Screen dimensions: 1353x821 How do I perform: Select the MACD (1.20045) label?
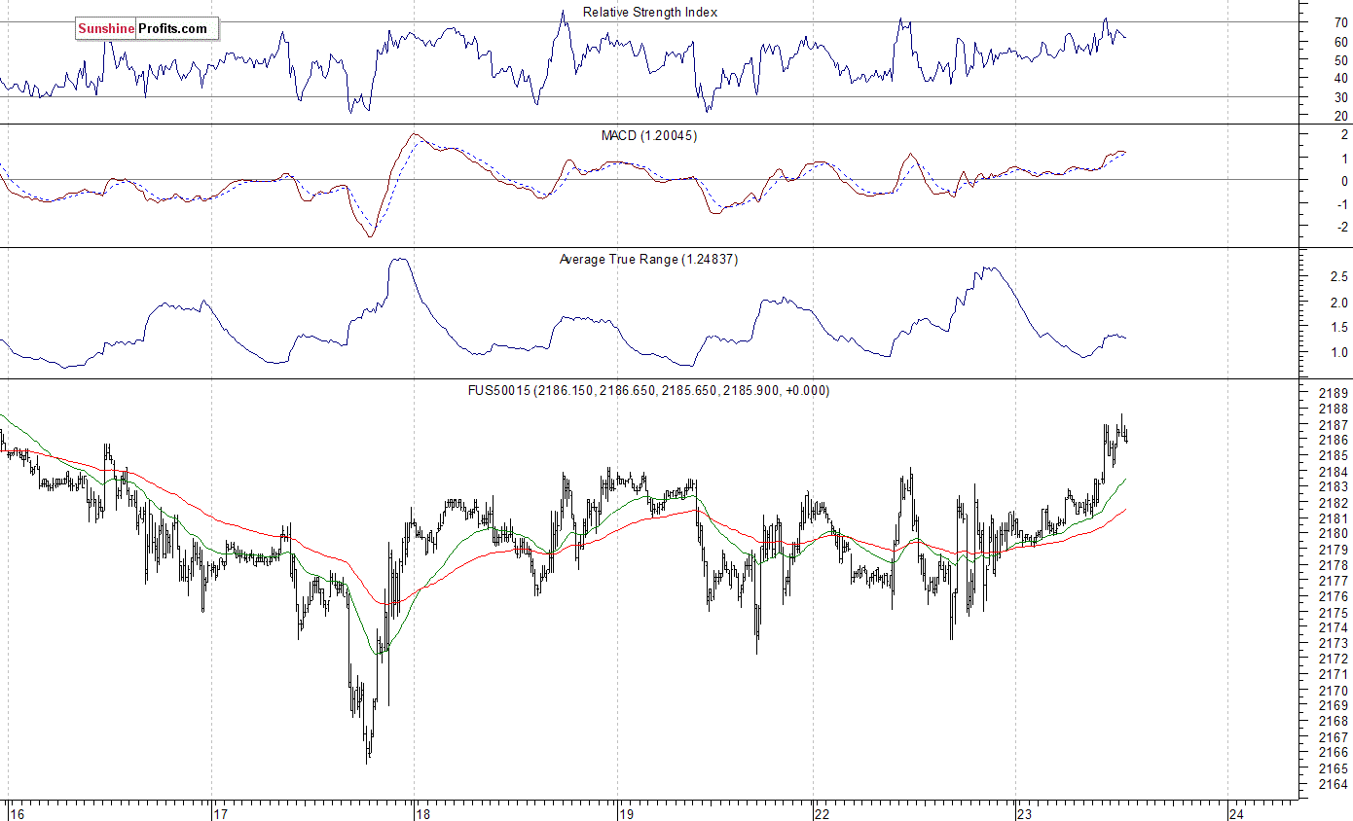649,135
